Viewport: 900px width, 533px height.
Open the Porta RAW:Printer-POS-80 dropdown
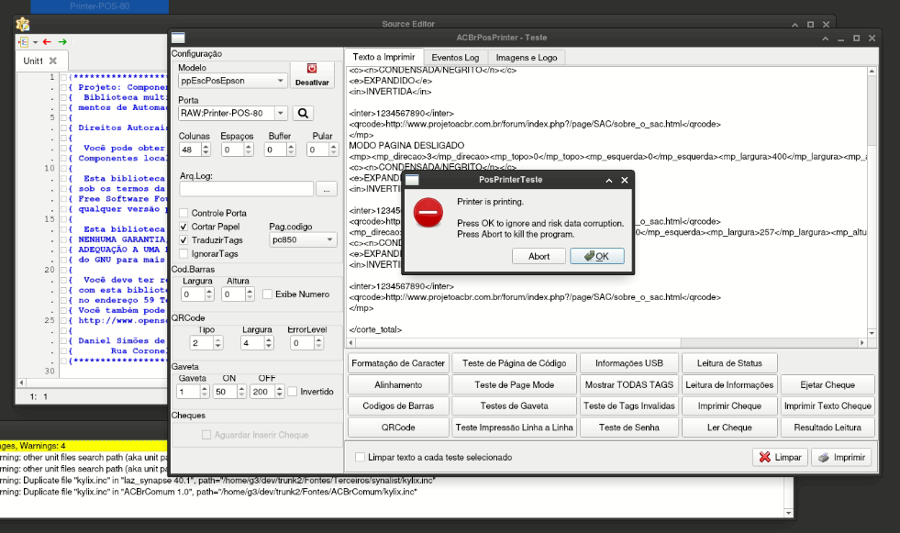pos(280,113)
